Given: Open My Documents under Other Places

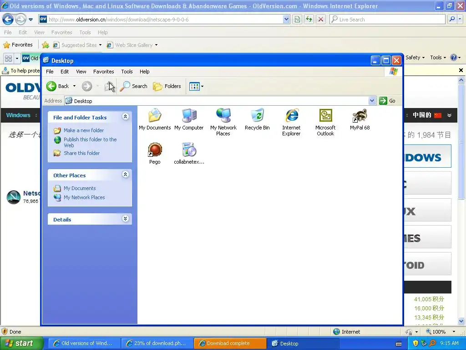Looking at the screenshot, I should 80,188.
